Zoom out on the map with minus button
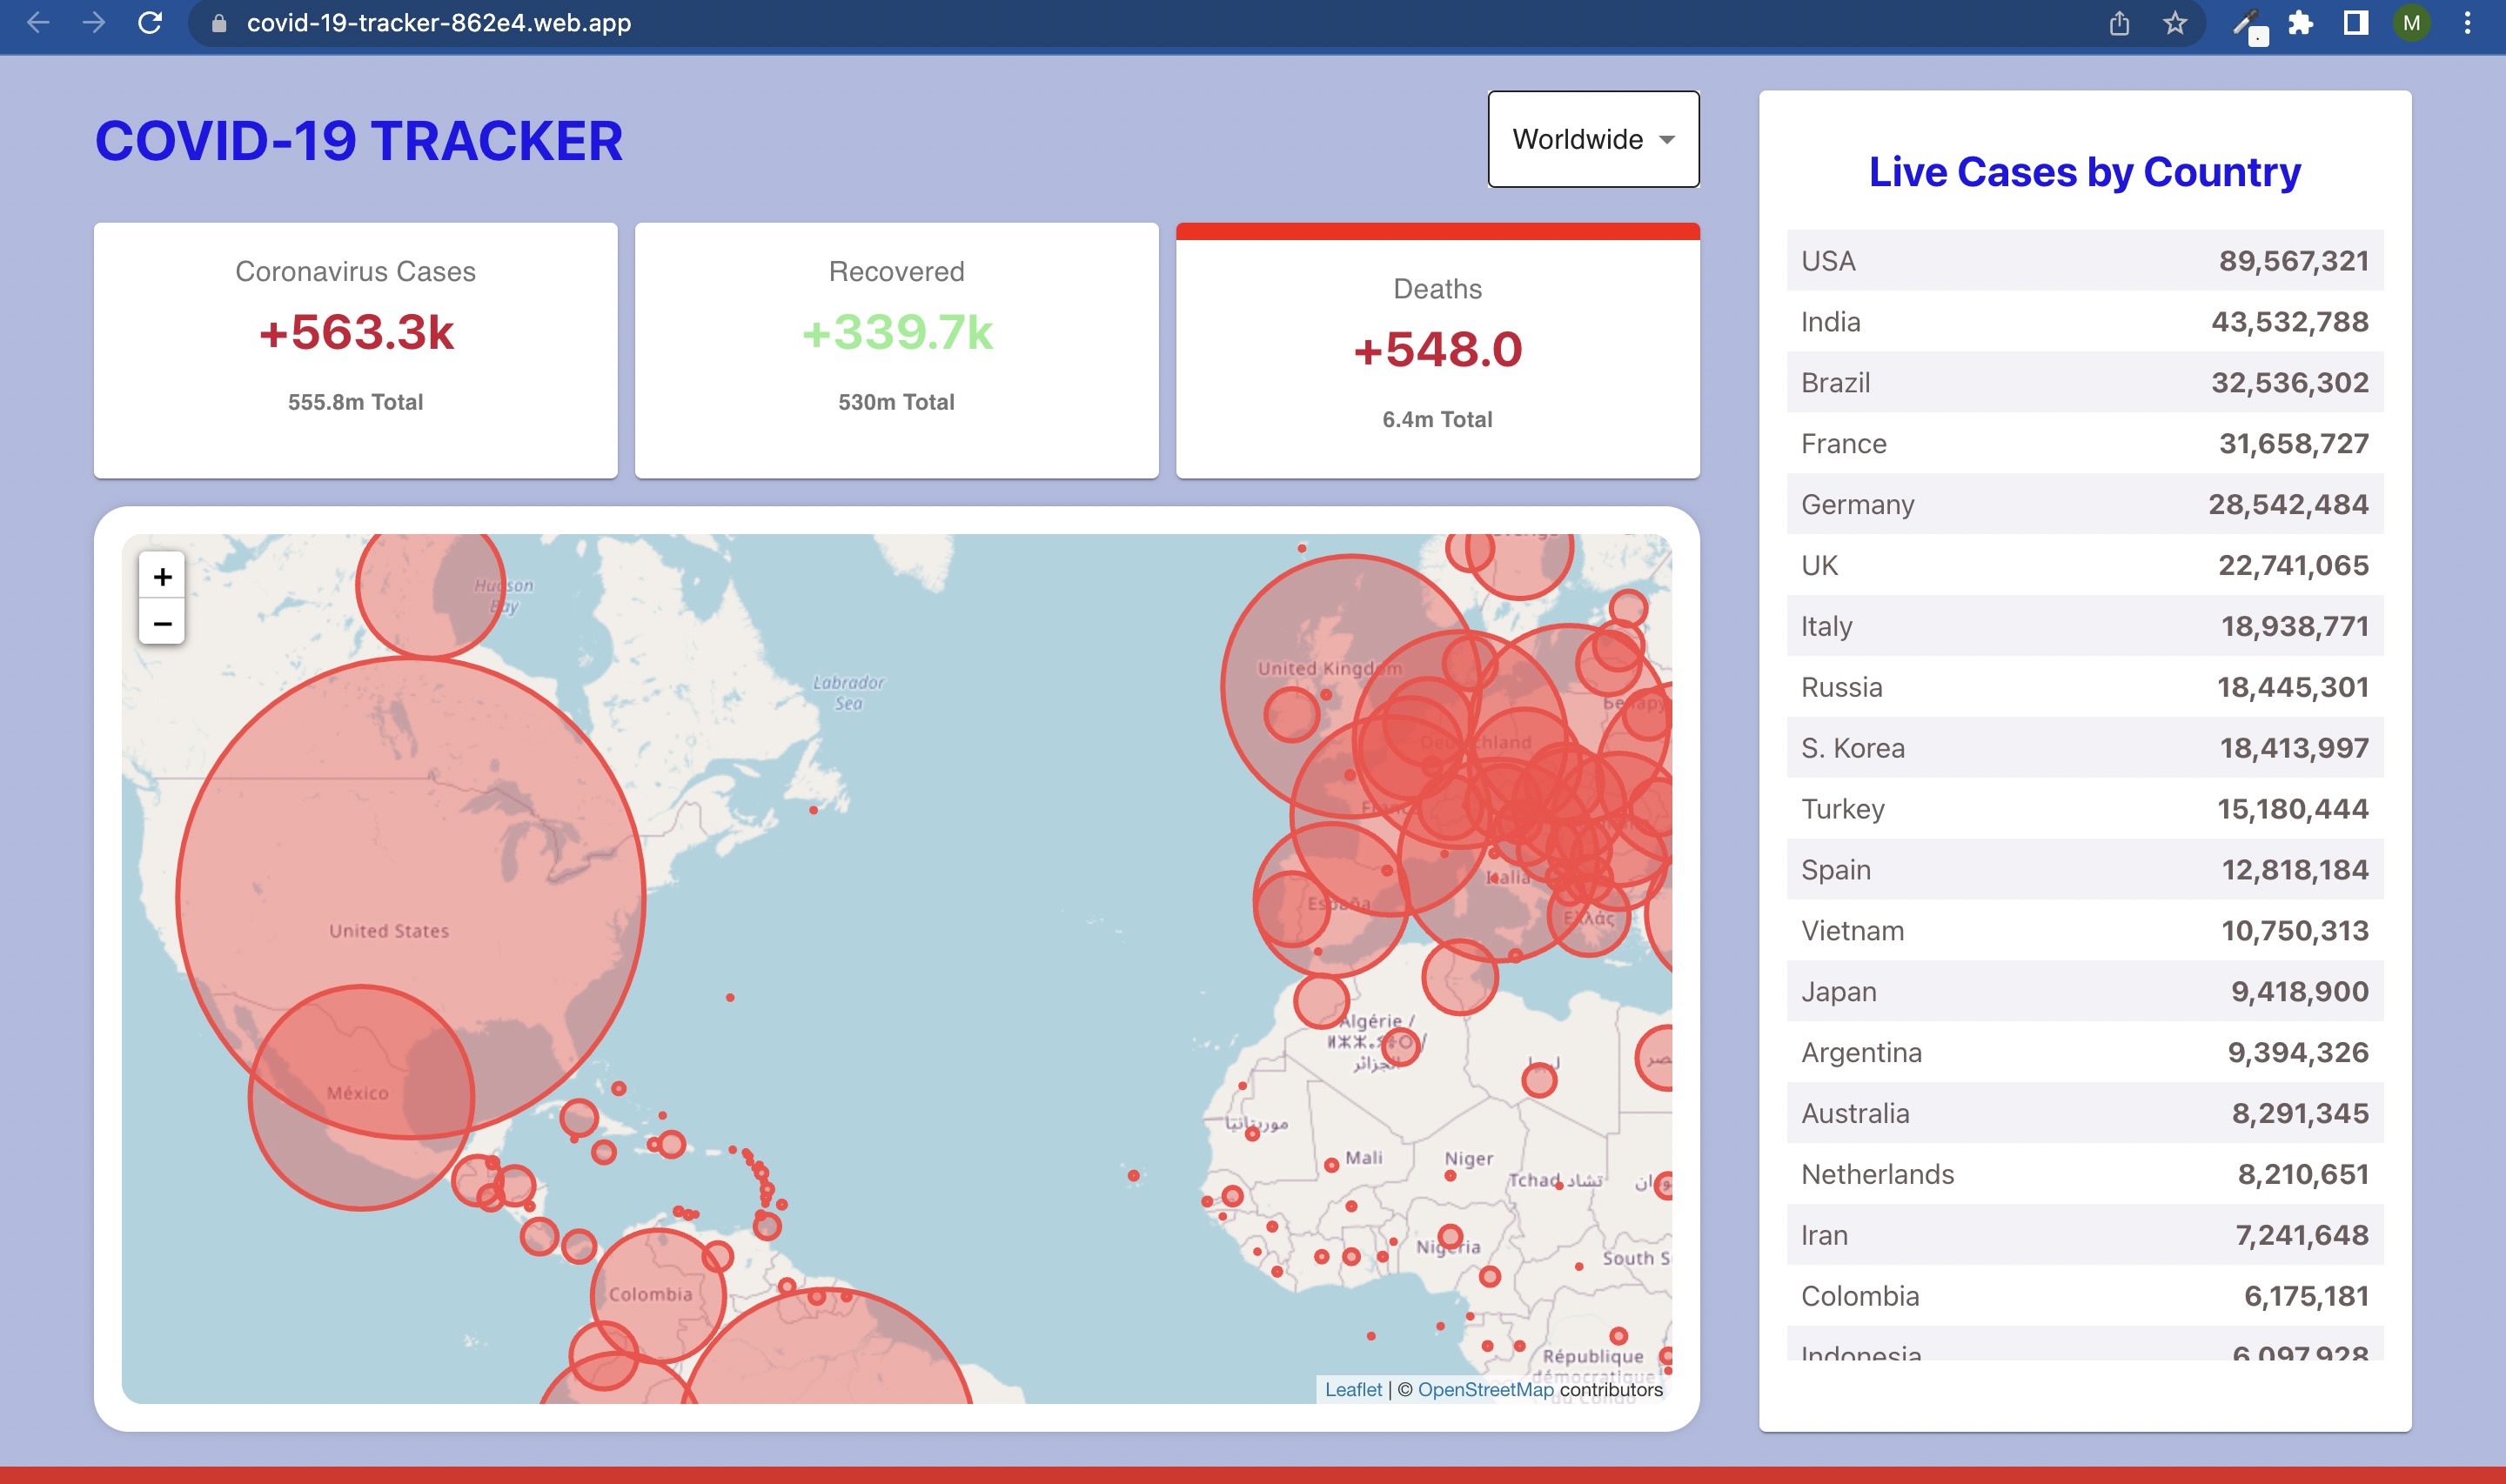Image resolution: width=2506 pixels, height=1484 pixels. pyautogui.click(x=161, y=622)
